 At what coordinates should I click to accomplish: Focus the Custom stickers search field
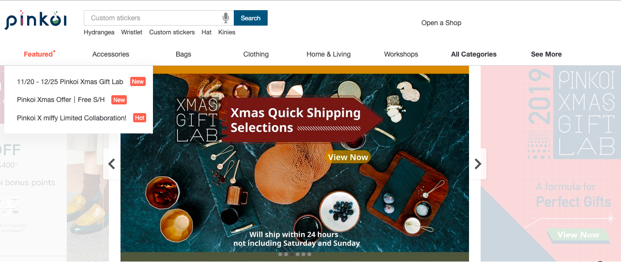(152, 18)
